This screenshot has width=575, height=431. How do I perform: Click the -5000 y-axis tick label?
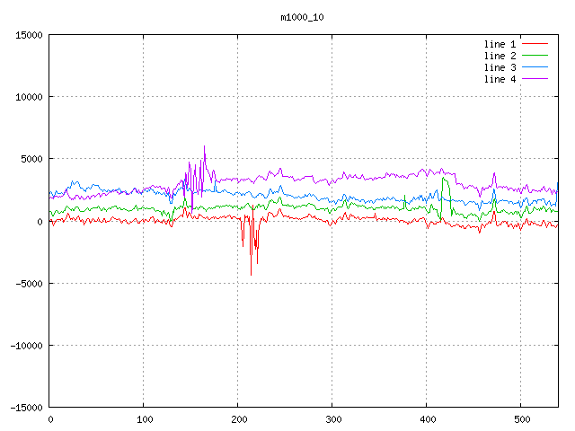click(x=29, y=284)
